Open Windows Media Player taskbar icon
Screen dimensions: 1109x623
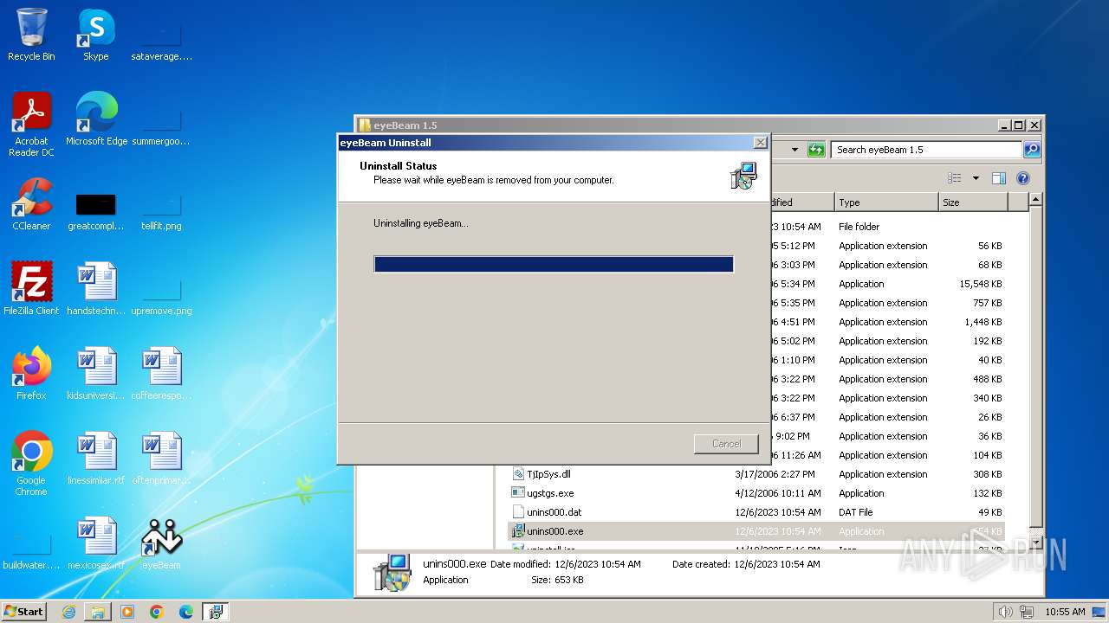click(127, 612)
